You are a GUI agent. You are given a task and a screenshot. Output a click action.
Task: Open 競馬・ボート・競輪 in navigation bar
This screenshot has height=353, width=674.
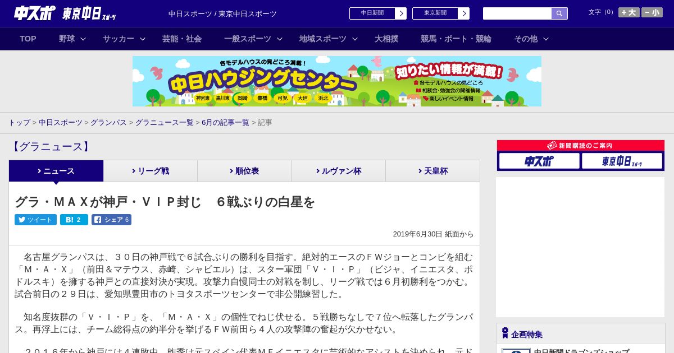pos(456,39)
